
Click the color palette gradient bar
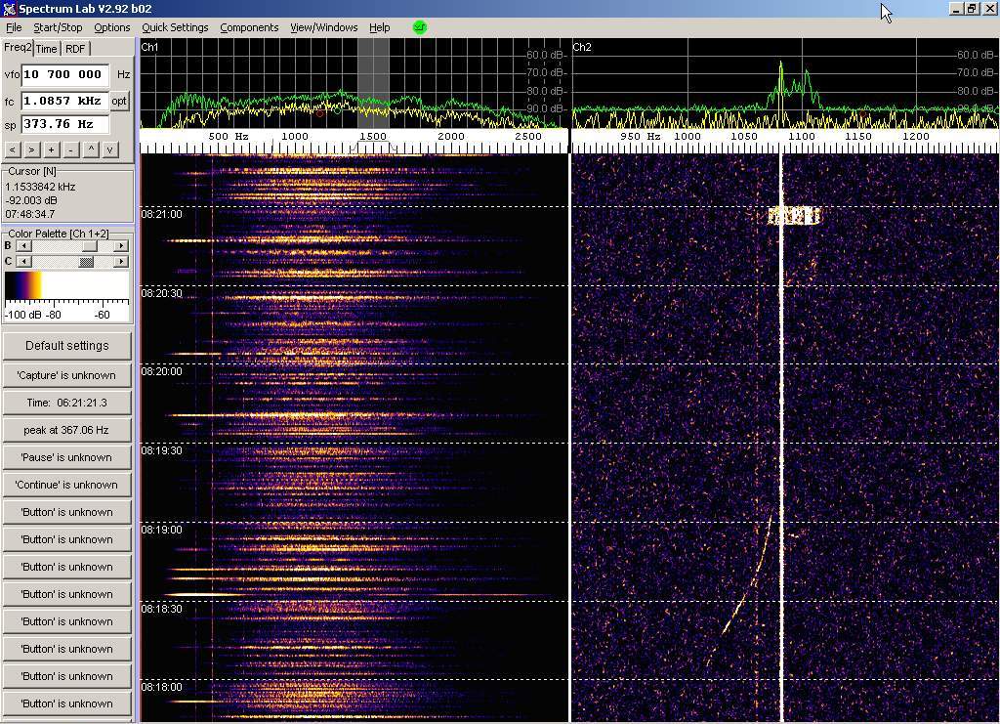point(66,286)
